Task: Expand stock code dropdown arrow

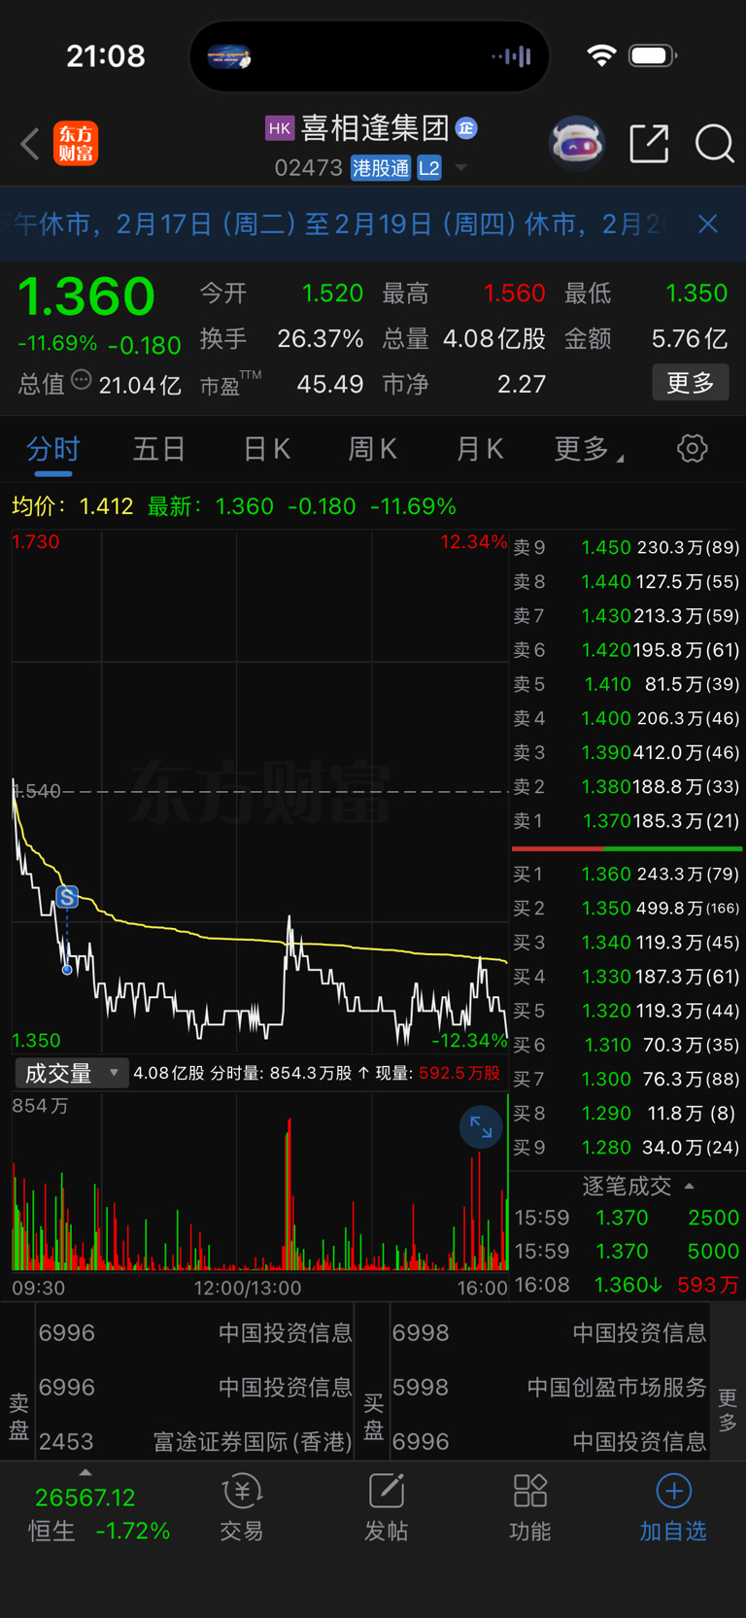Action: 461,168
